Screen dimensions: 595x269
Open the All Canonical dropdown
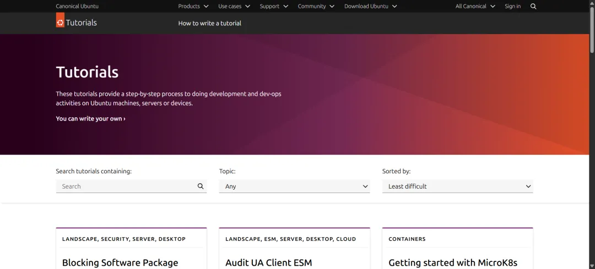pos(475,6)
